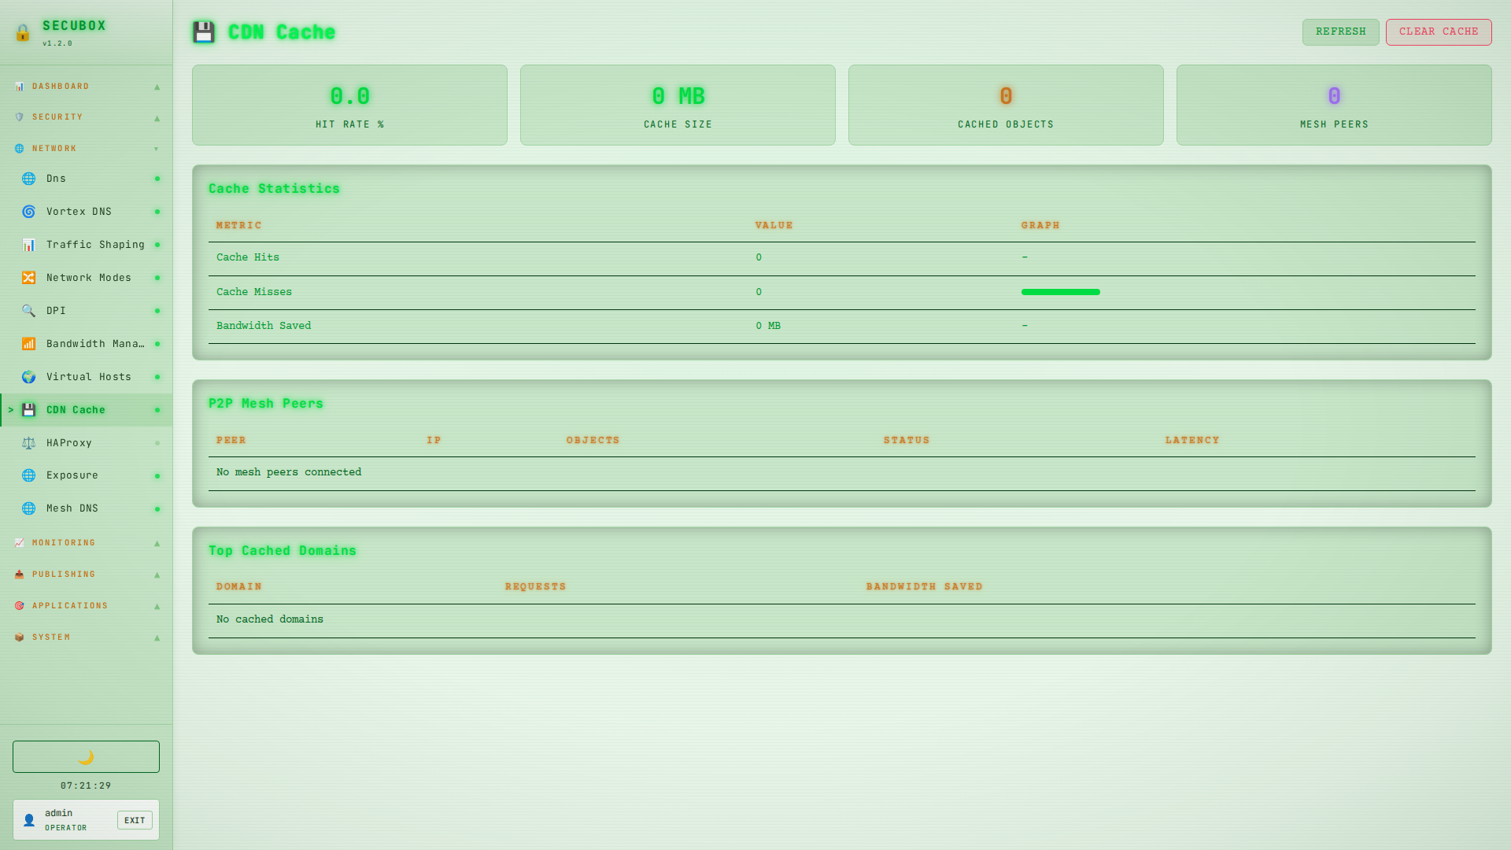This screenshot has width=1511, height=850.
Task: Click the DPI magnifier icon
Action: [x=28, y=311]
